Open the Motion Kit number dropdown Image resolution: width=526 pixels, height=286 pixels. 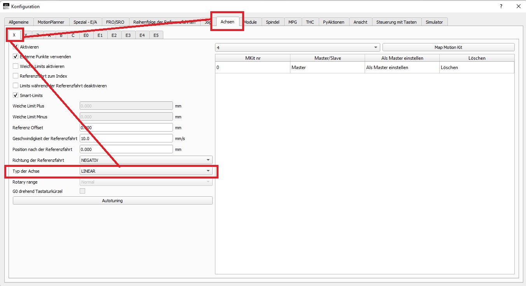coord(297,47)
